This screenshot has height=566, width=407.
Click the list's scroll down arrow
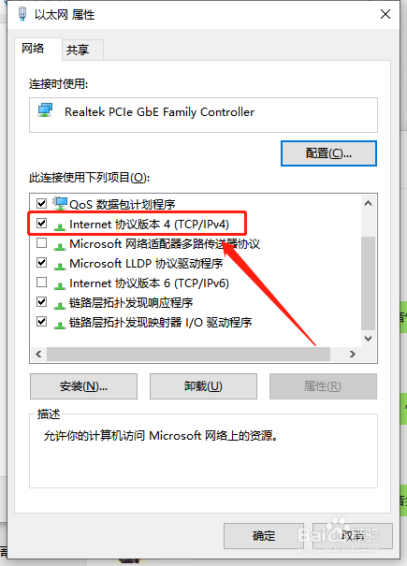[x=368, y=339]
